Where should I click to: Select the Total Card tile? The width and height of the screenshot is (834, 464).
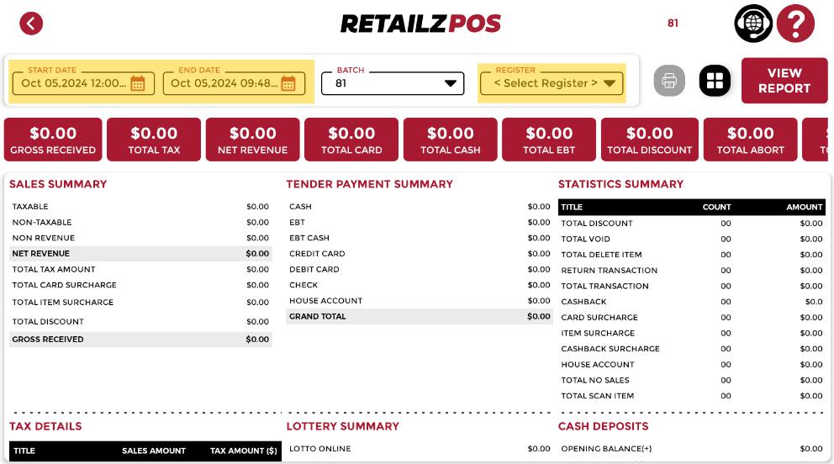pyautogui.click(x=351, y=140)
